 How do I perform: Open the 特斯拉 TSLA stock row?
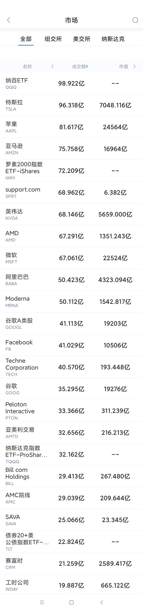(71, 105)
